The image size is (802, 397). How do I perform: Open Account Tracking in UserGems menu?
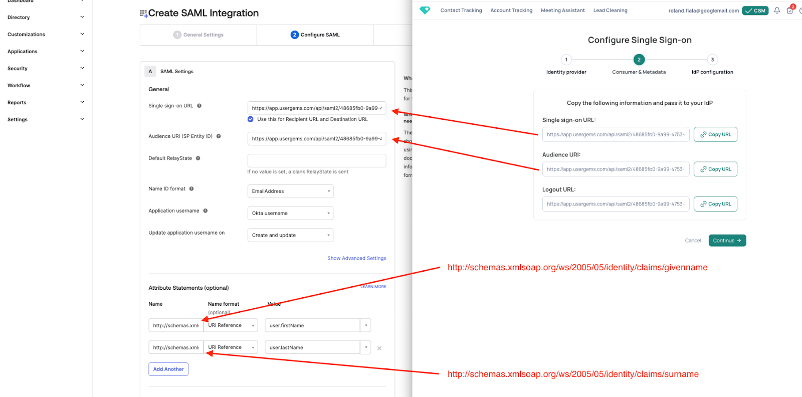511,11
